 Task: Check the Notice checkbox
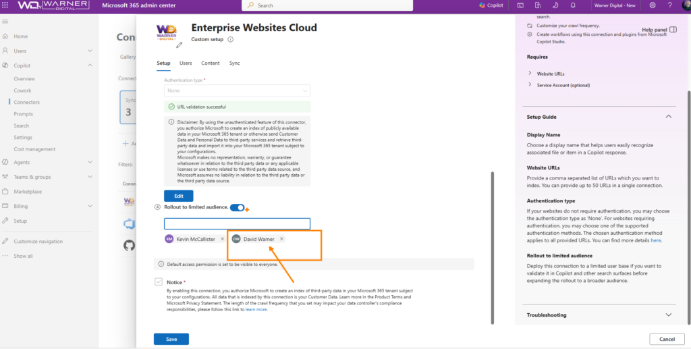tap(159, 281)
